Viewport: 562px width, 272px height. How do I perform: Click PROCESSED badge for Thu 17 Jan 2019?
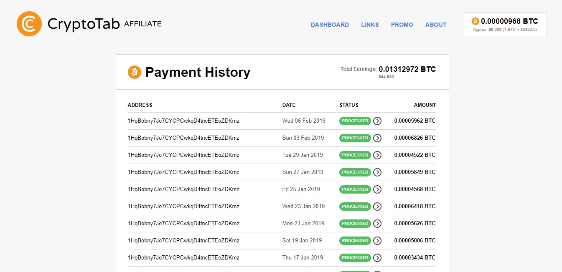click(x=355, y=258)
